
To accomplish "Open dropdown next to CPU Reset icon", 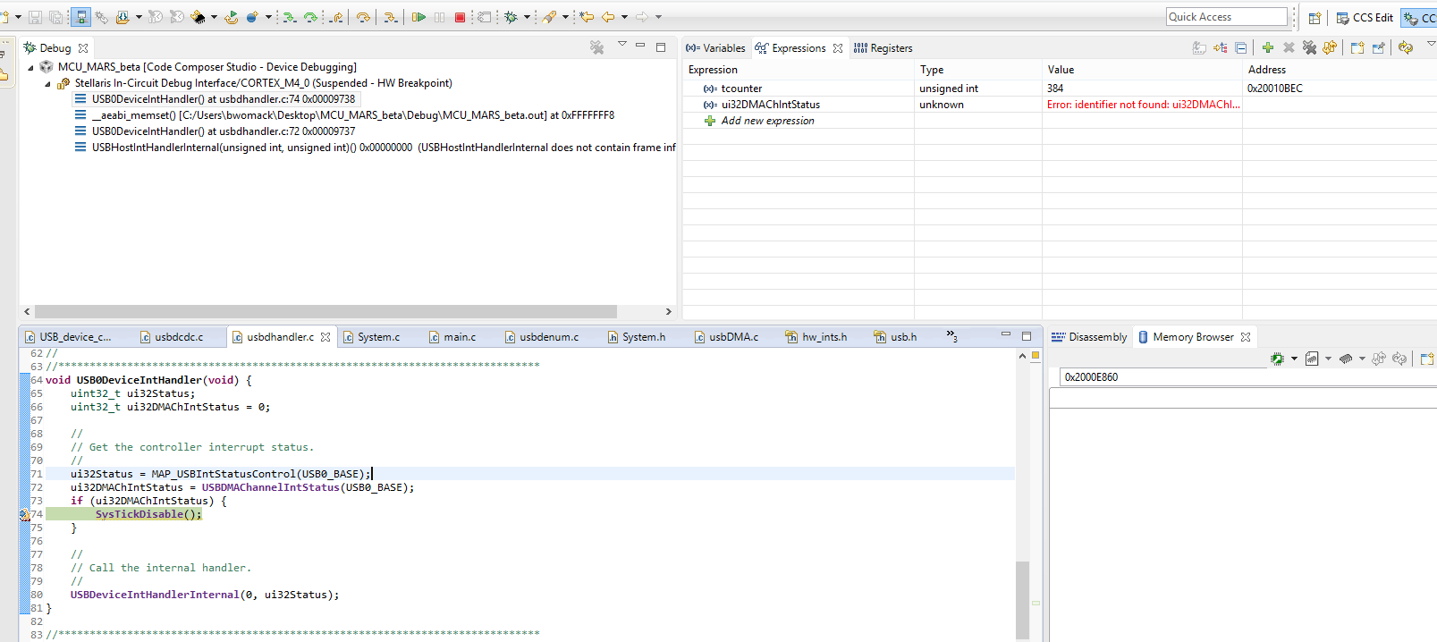I will (214, 17).
